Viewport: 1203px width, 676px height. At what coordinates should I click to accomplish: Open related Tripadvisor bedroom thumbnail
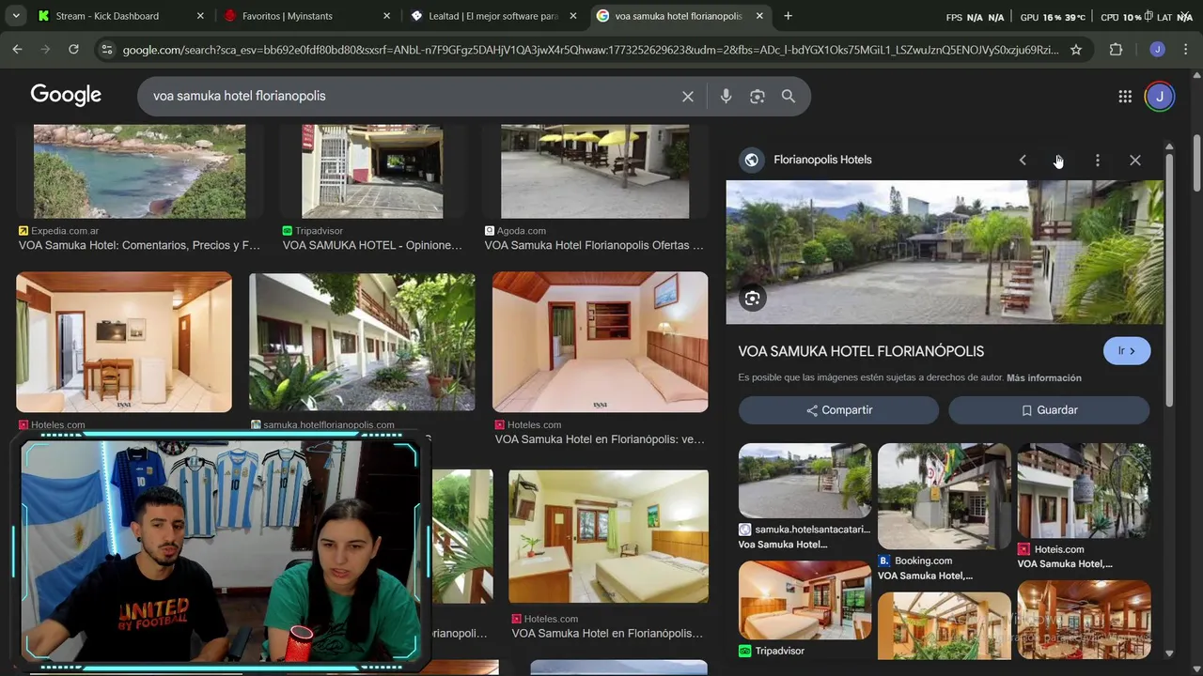pyautogui.click(x=805, y=601)
